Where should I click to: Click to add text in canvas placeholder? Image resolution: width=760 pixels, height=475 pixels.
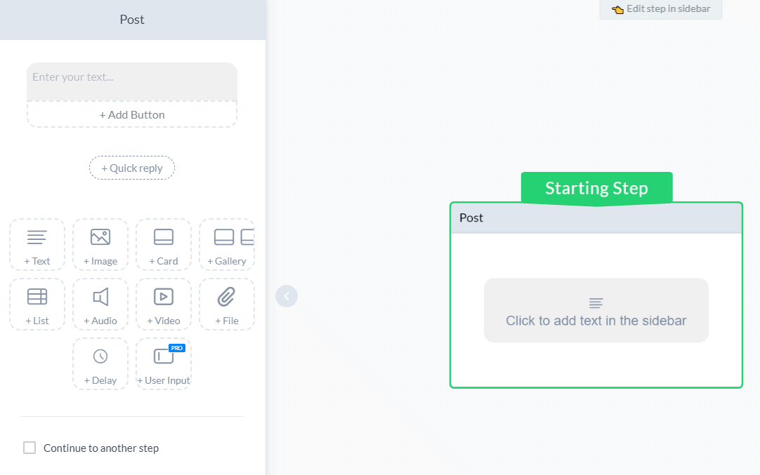pyautogui.click(x=596, y=310)
